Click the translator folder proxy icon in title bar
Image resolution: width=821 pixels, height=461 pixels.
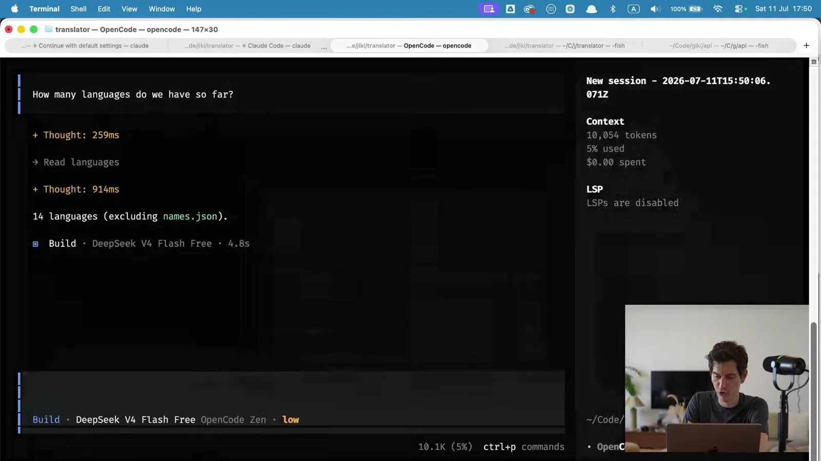coord(49,29)
